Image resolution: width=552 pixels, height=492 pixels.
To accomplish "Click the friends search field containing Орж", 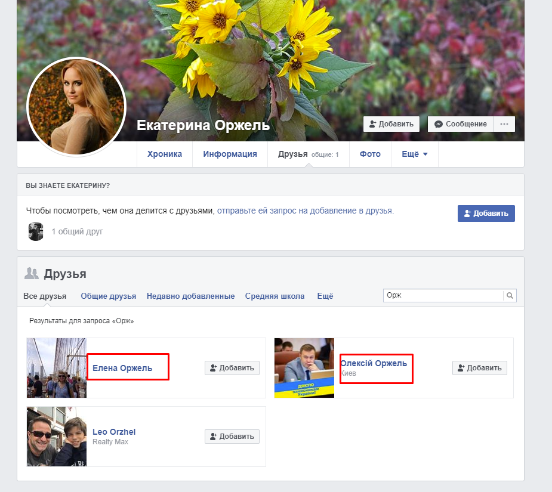I will point(443,296).
